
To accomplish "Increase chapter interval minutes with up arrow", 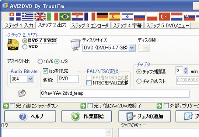I will 186,69.
